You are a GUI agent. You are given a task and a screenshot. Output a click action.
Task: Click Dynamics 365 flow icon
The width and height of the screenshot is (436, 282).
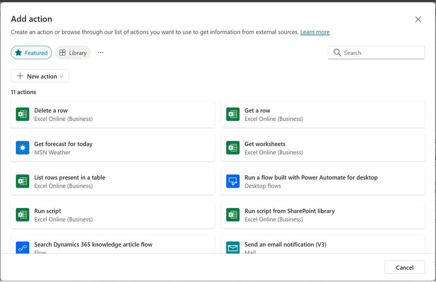(23, 248)
